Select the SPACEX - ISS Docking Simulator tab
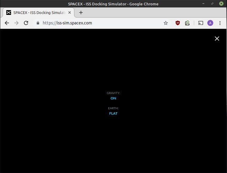Screen dimensions: 227x173 pos(39,13)
